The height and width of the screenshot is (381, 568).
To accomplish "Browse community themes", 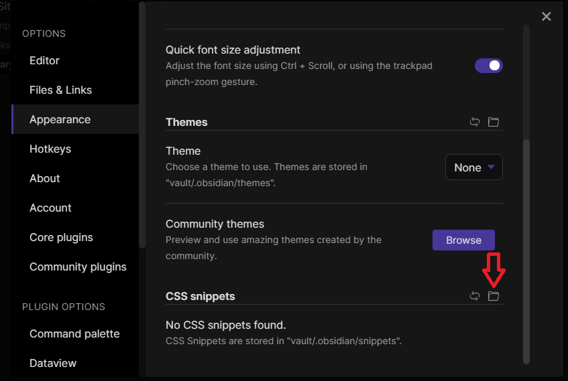I will [463, 240].
